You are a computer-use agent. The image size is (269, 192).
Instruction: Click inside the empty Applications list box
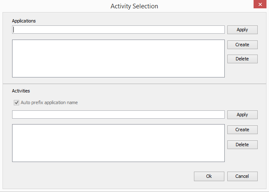pos(118,58)
